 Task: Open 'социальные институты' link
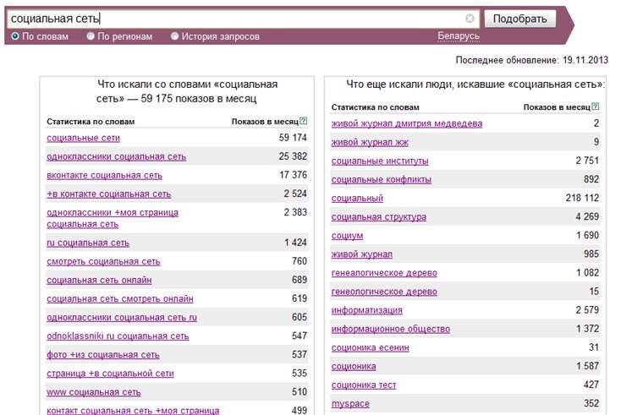[x=380, y=161]
